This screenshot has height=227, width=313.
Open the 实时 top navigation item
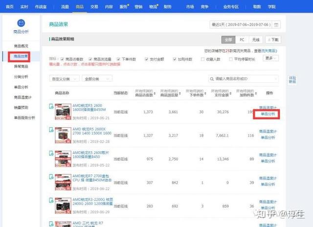24,7
